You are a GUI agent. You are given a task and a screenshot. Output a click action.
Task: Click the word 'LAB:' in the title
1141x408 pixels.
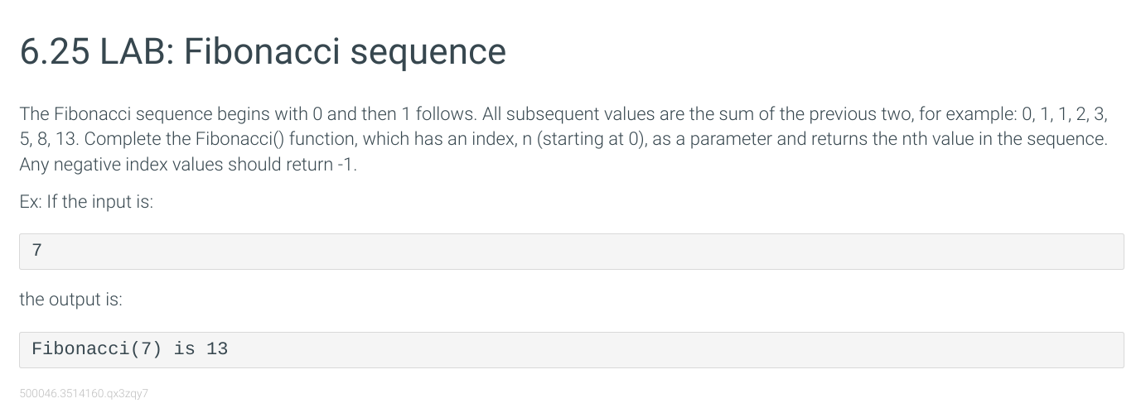click(x=135, y=51)
